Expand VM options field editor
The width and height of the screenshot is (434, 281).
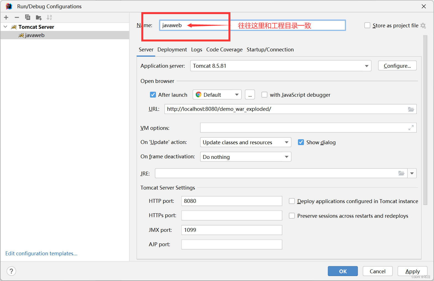point(411,128)
